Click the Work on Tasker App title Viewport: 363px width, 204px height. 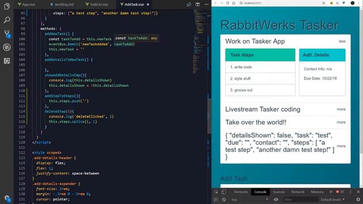[255, 41]
